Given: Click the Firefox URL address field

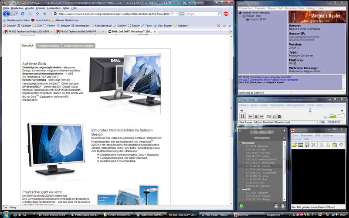Looking at the screenshot, I should click(x=114, y=14).
